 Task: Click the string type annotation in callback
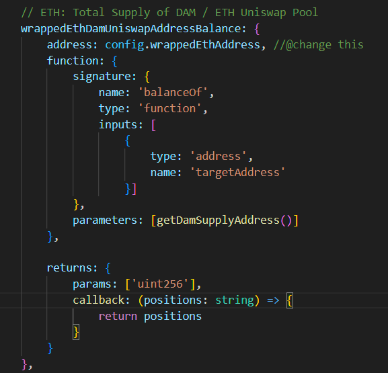click(x=235, y=300)
